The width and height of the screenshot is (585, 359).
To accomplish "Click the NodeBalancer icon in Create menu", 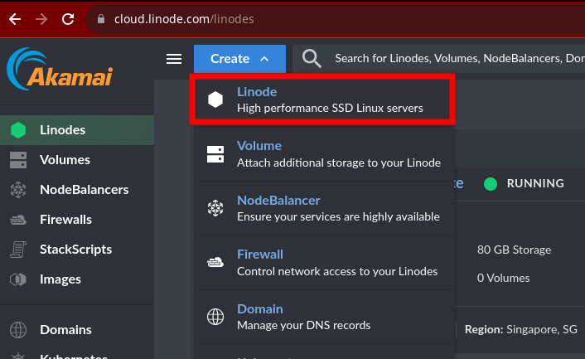I will coord(215,208).
